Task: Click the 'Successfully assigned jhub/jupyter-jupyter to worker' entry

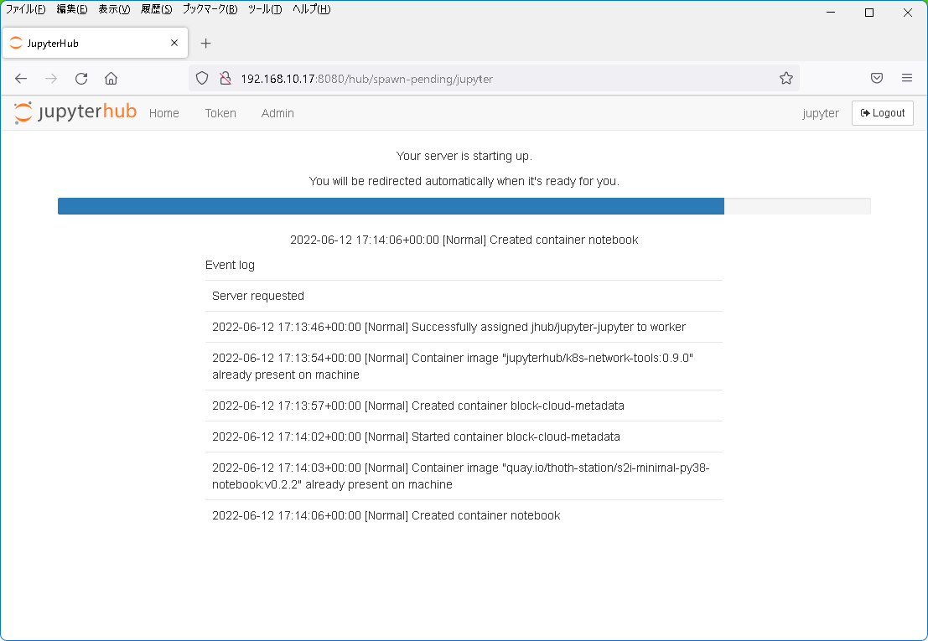Action: click(x=464, y=327)
